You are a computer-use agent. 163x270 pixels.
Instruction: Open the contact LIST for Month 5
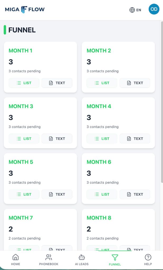click(x=24, y=194)
